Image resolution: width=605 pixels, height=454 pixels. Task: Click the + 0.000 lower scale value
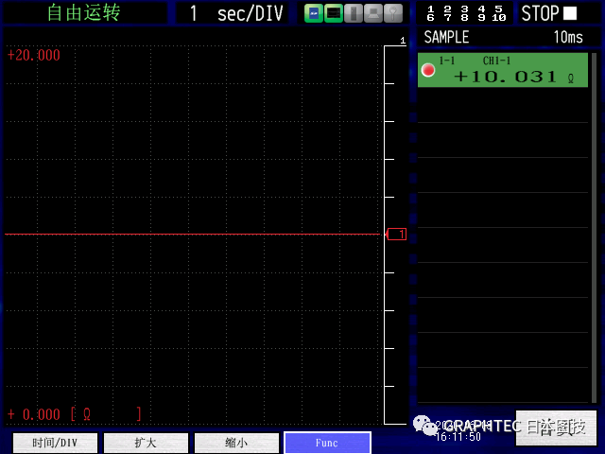pos(34,414)
